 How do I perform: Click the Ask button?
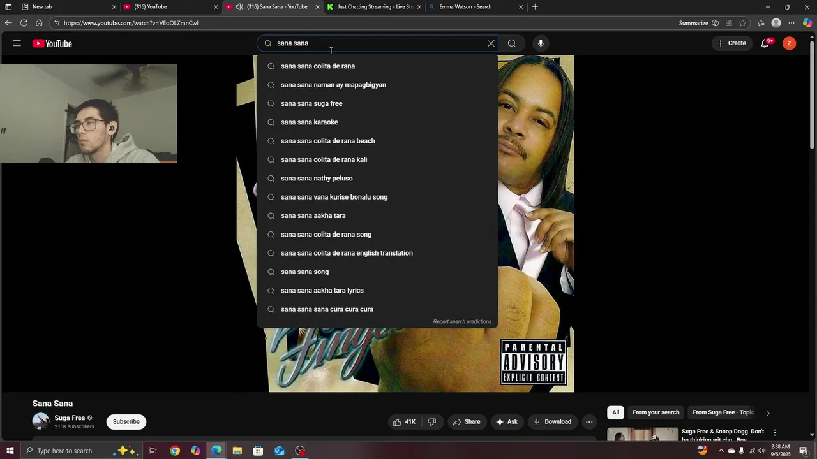(507, 422)
